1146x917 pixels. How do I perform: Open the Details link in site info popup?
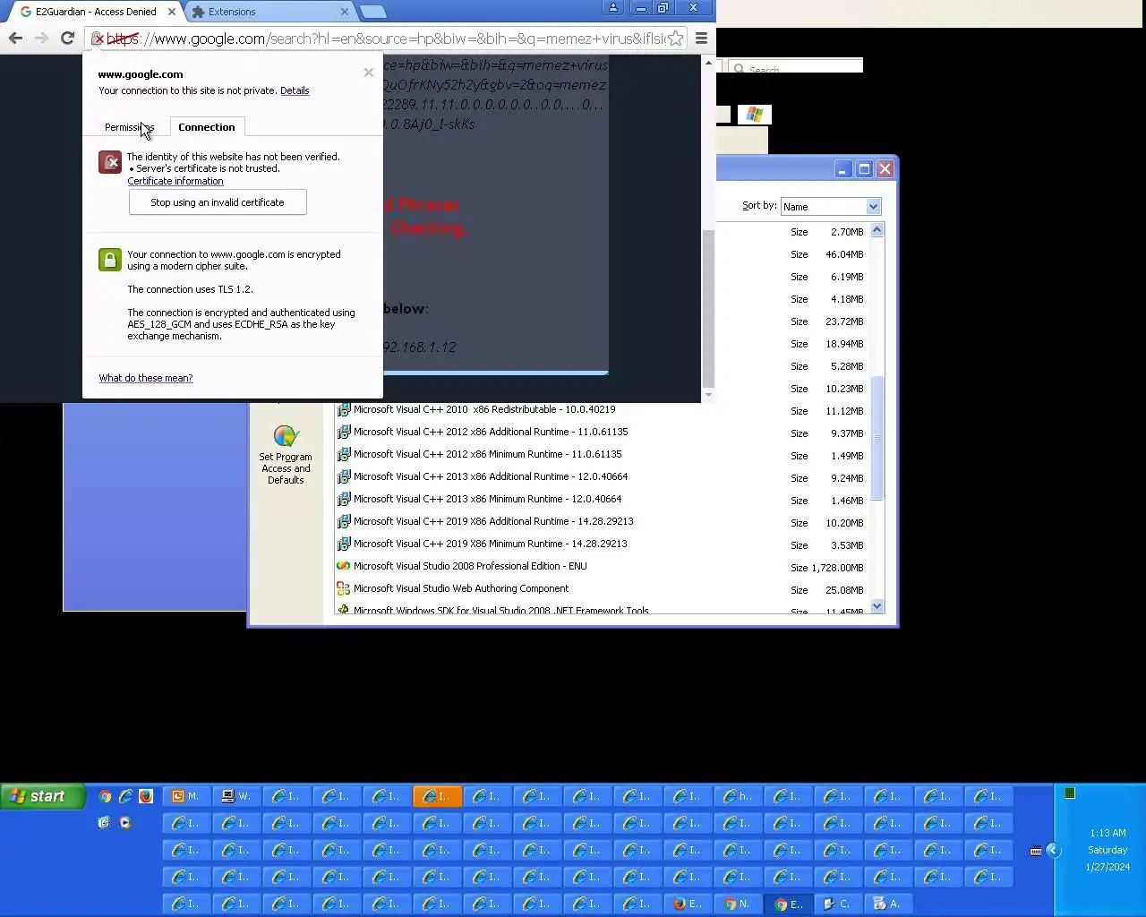click(295, 90)
